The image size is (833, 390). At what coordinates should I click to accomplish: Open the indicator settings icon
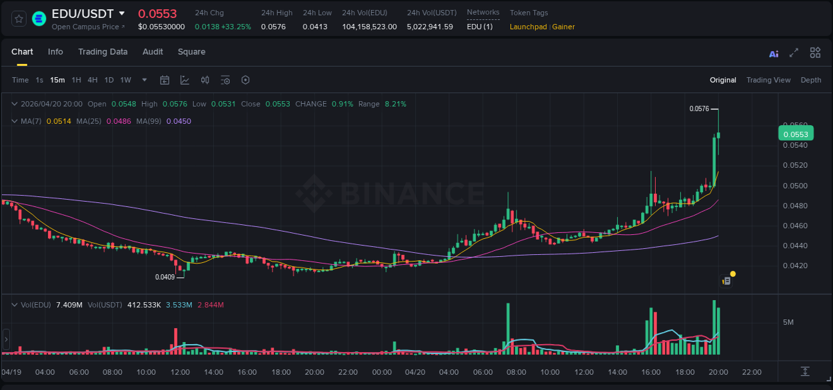point(225,80)
